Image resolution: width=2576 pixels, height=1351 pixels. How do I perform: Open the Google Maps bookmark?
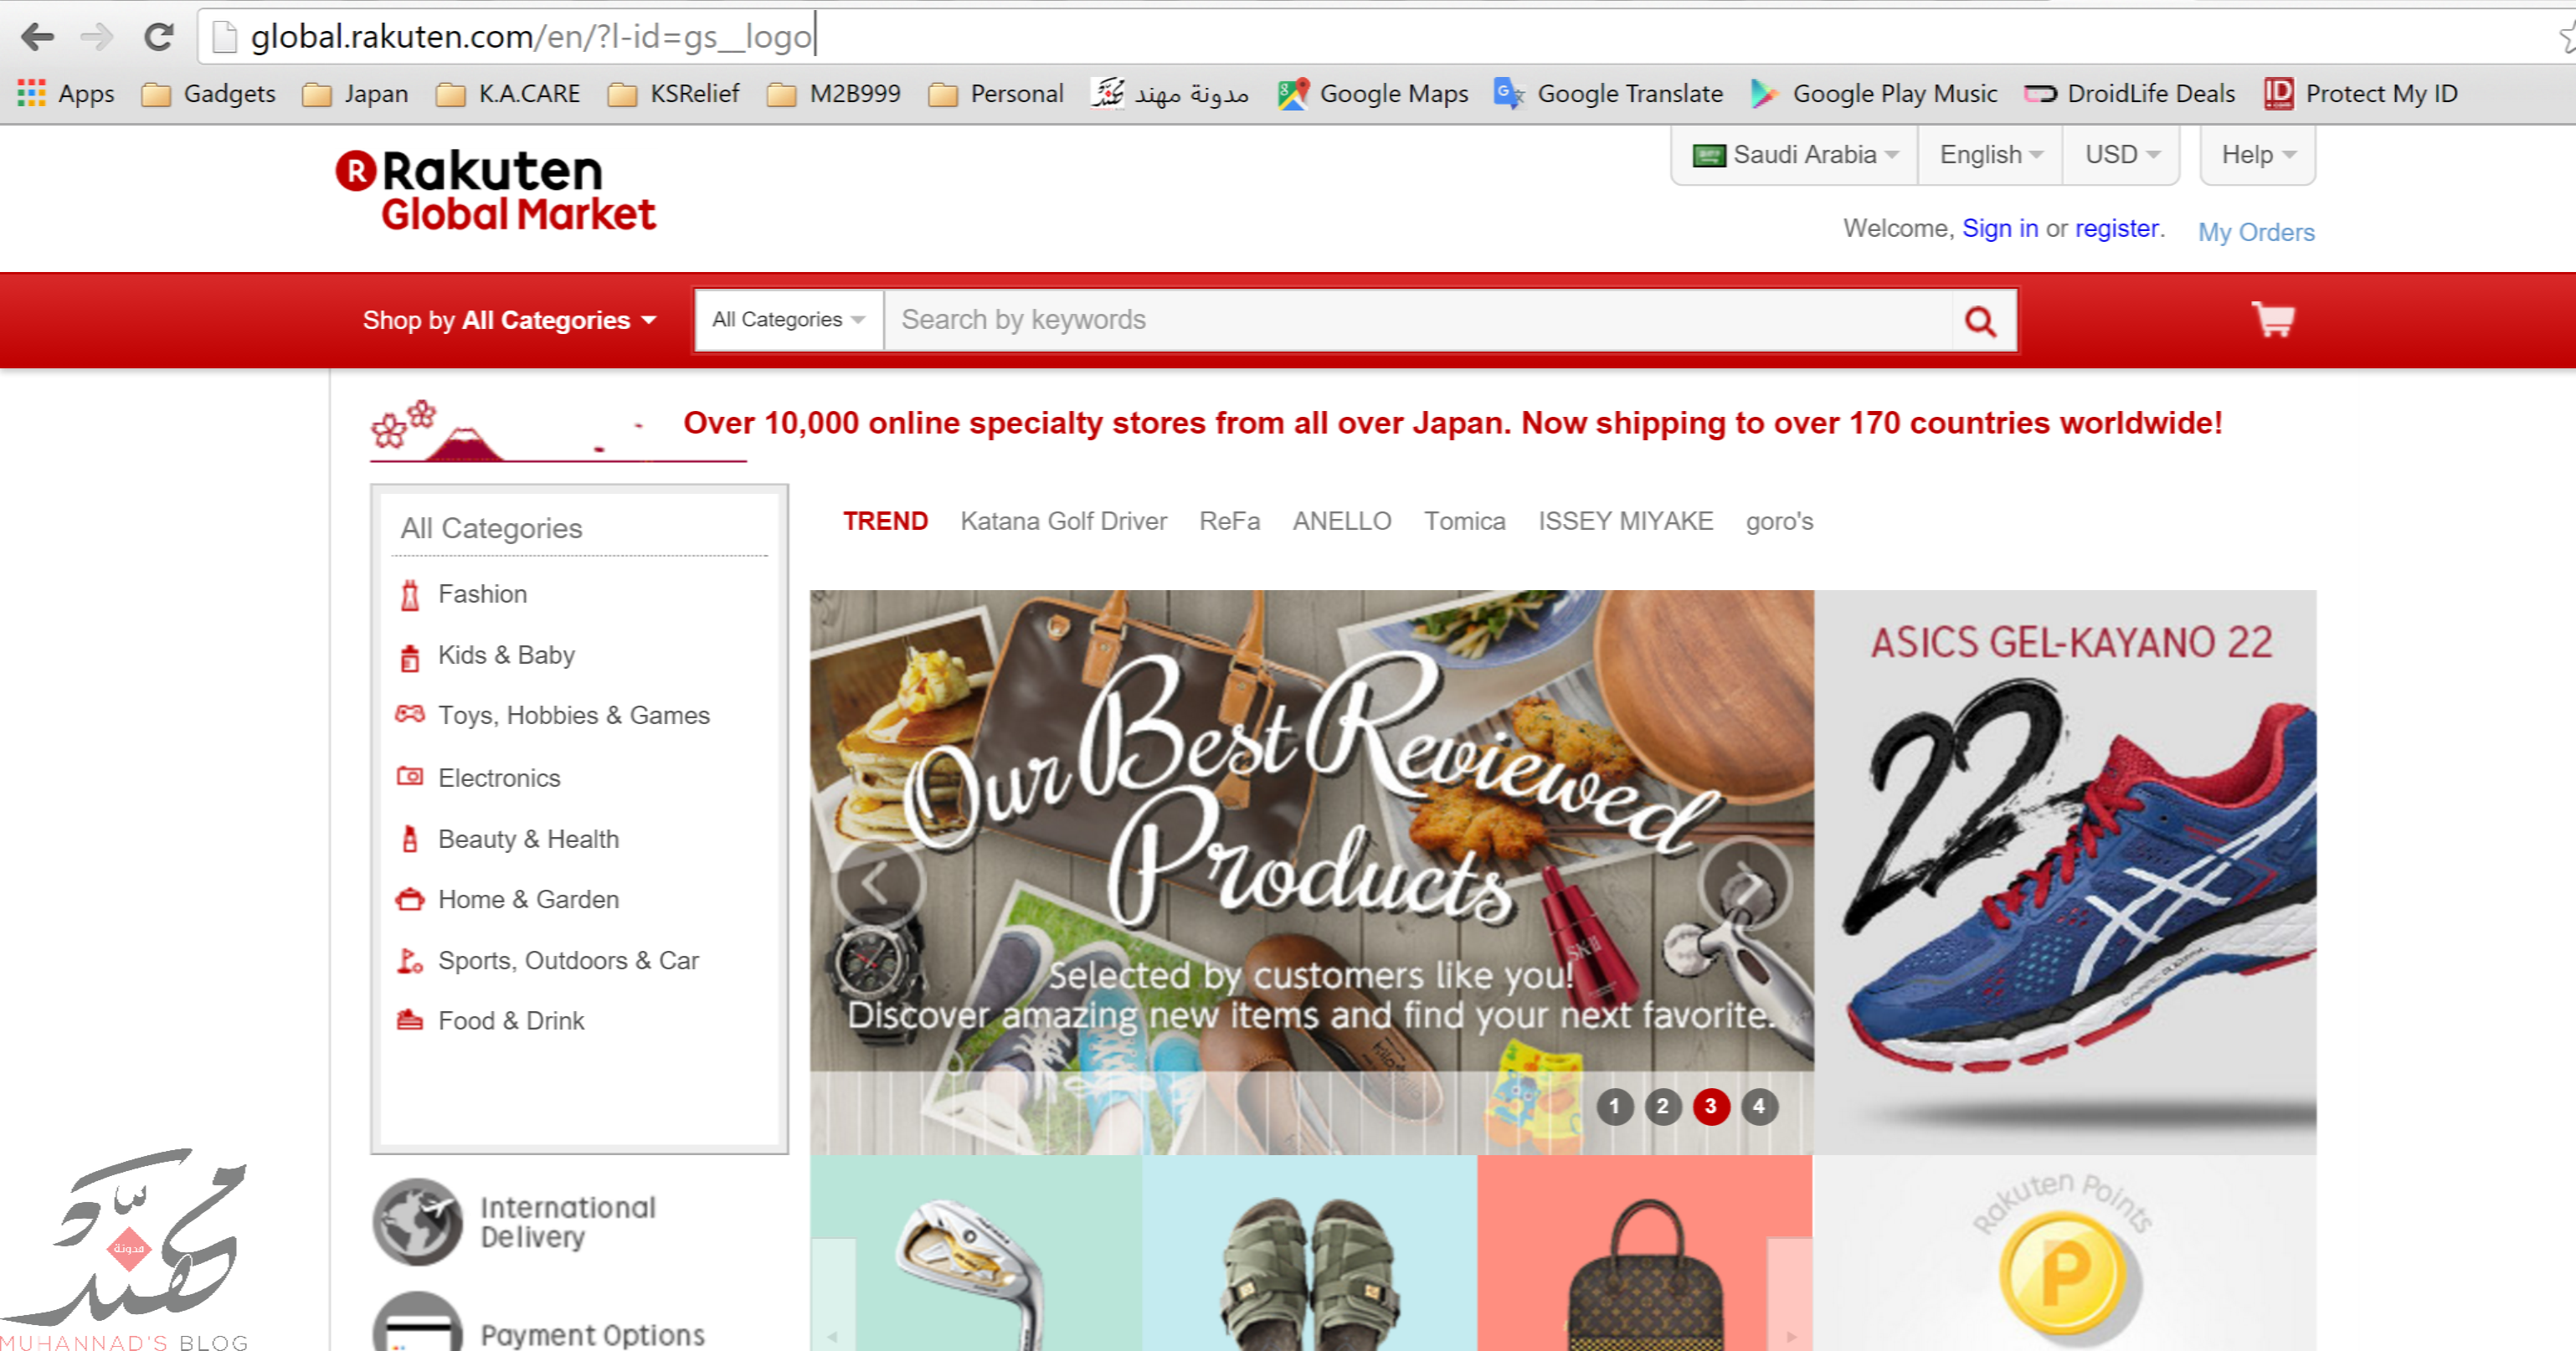click(1373, 93)
